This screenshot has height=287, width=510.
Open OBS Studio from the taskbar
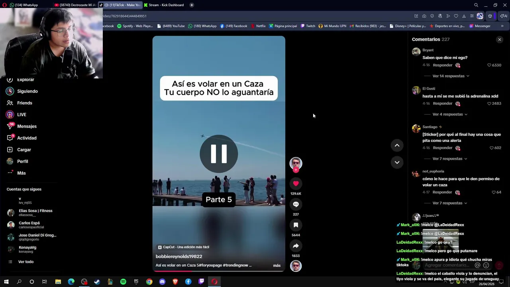point(84,282)
